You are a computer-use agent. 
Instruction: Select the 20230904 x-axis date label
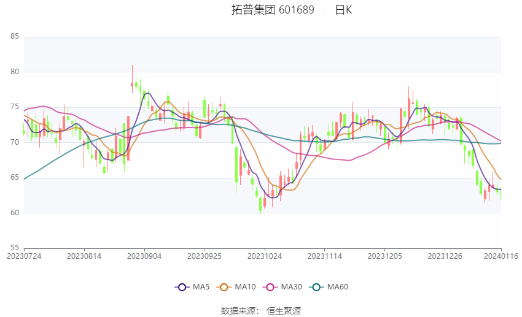tap(144, 256)
